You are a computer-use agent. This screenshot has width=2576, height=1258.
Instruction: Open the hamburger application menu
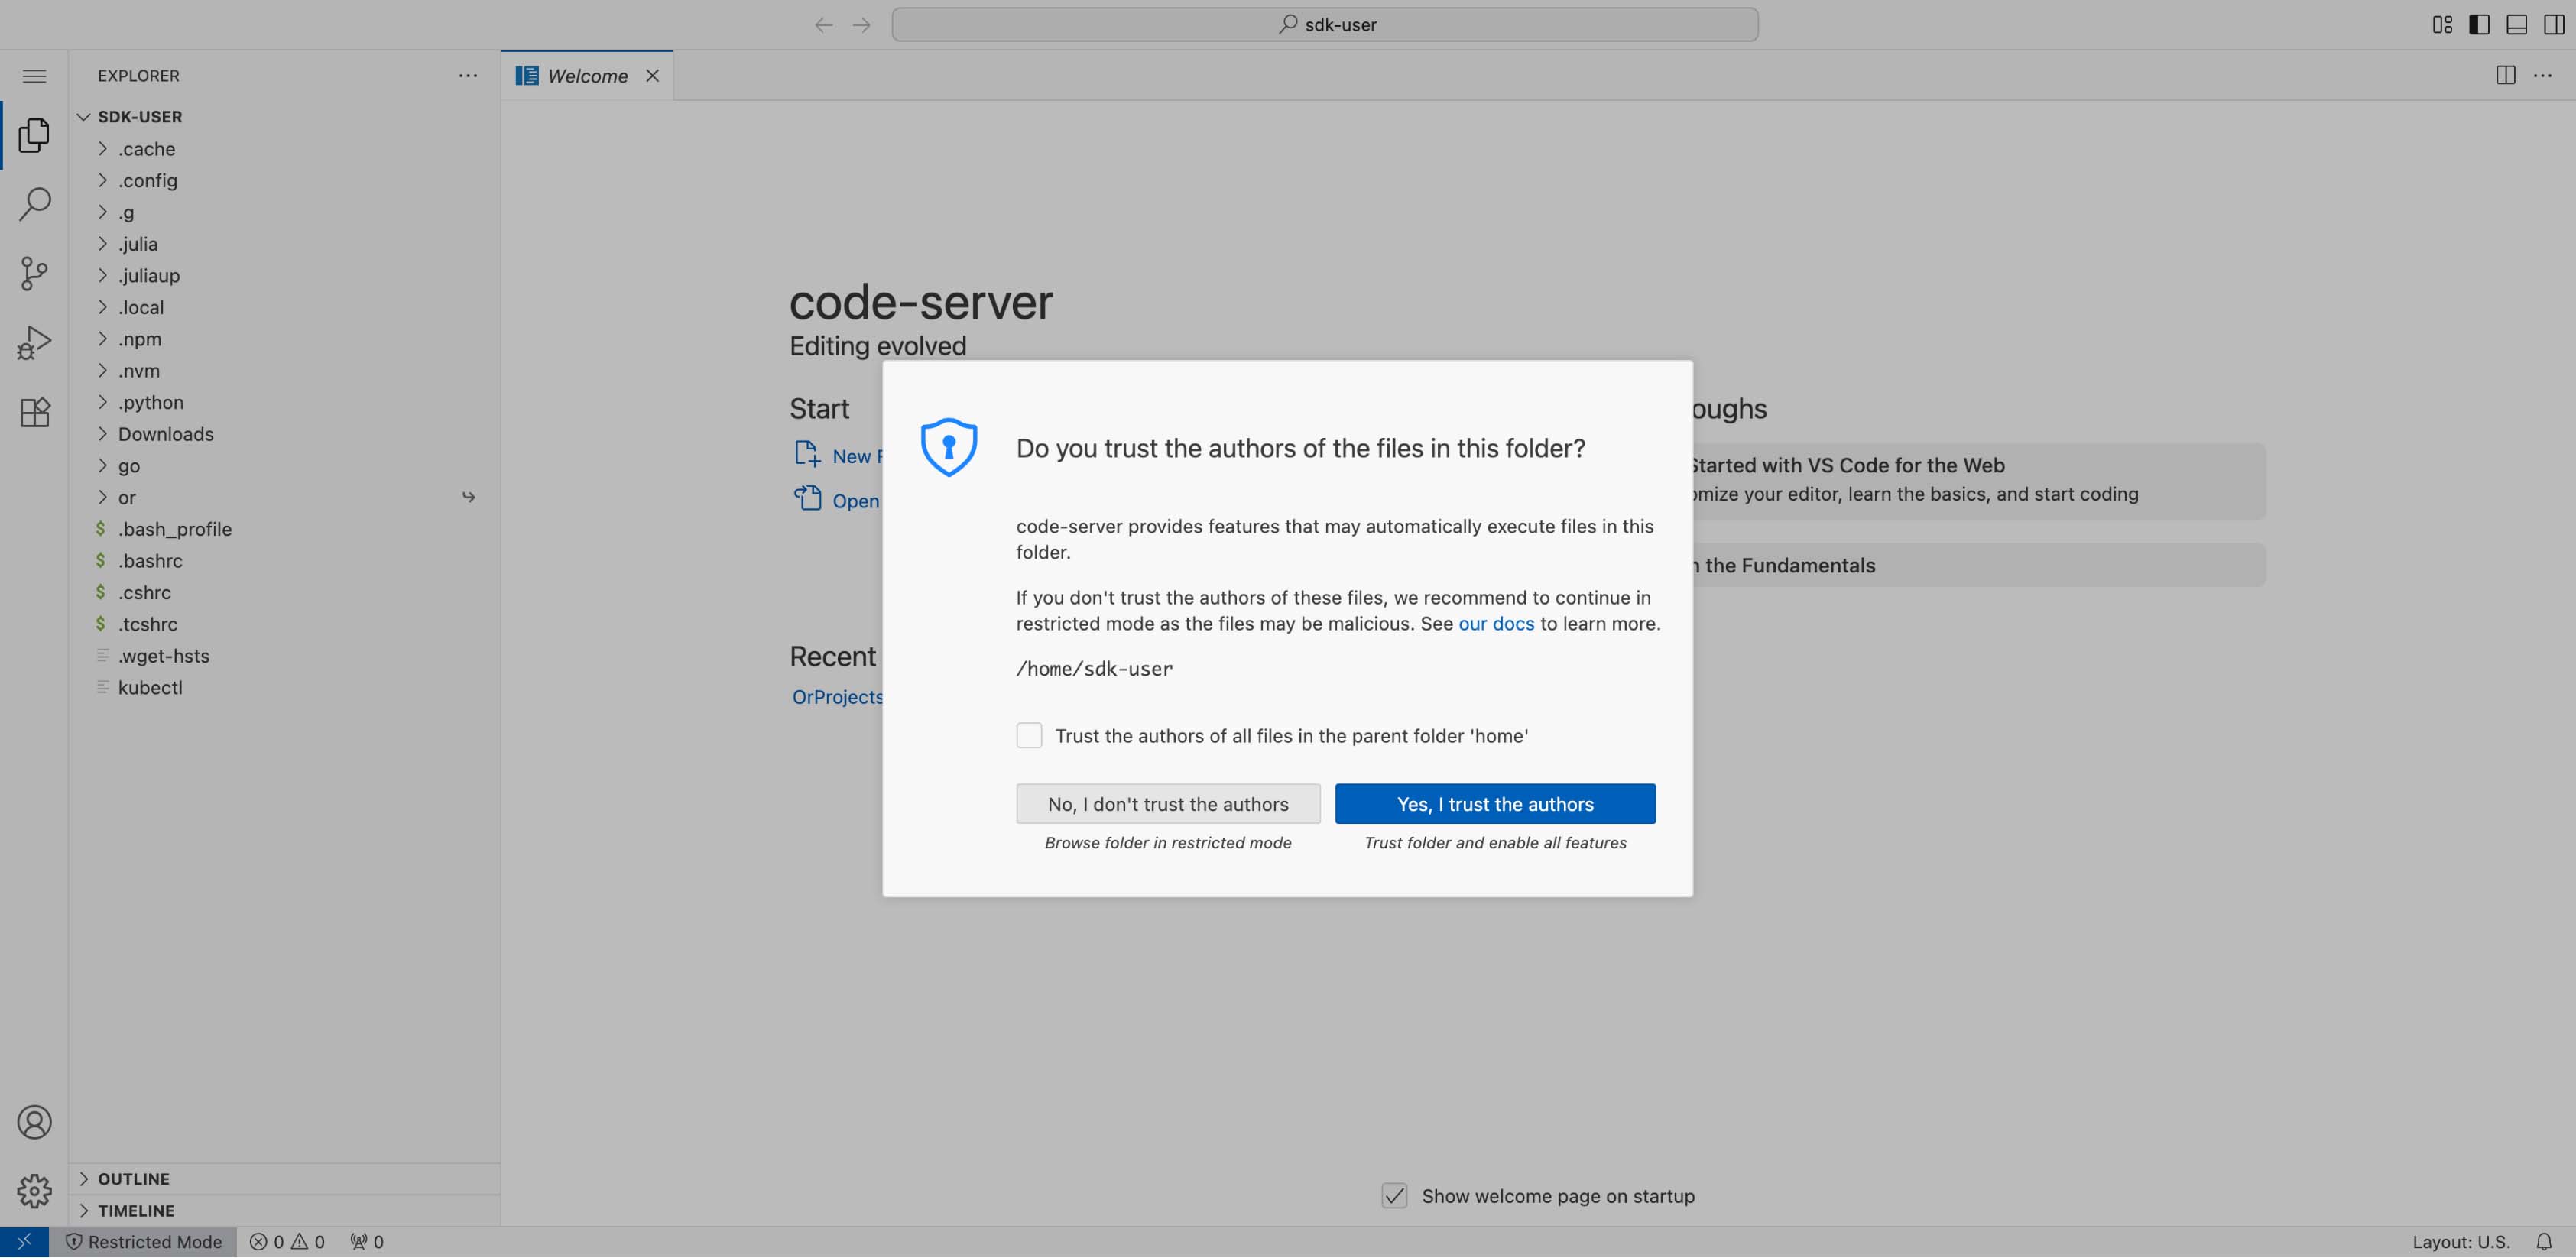34,76
